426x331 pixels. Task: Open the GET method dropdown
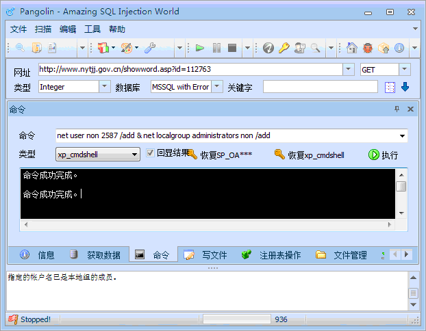click(405, 69)
